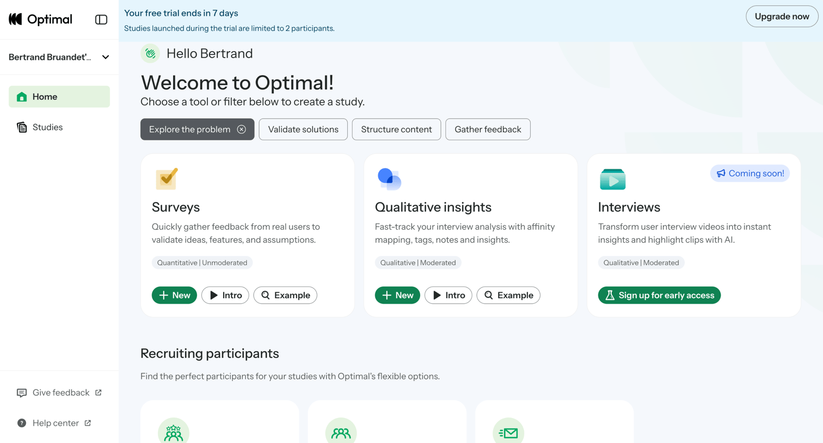
Task: Click the Interviews video play icon
Action: coord(613,179)
